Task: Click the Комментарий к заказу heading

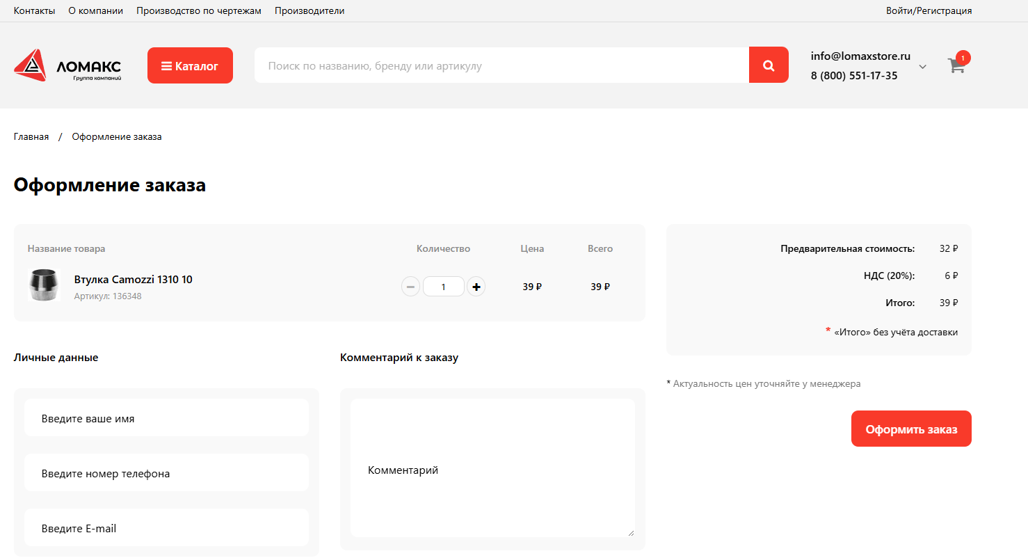Action: [x=399, y=358]
